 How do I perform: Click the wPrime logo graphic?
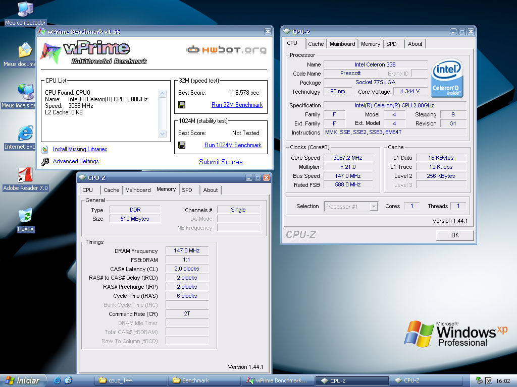click(93, 52)
